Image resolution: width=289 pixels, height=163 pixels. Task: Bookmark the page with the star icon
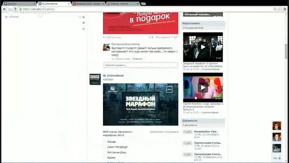point(279,9)
